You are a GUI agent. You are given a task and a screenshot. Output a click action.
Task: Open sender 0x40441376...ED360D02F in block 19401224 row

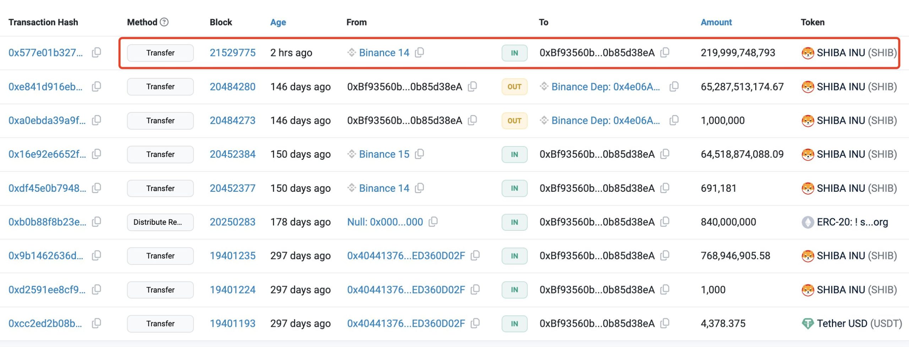pos(406,290)
